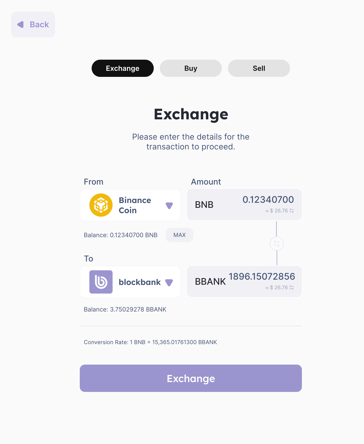Click the swap icon between amount fields
Viewport: 364px width, 444px height.
coord(276,243)
